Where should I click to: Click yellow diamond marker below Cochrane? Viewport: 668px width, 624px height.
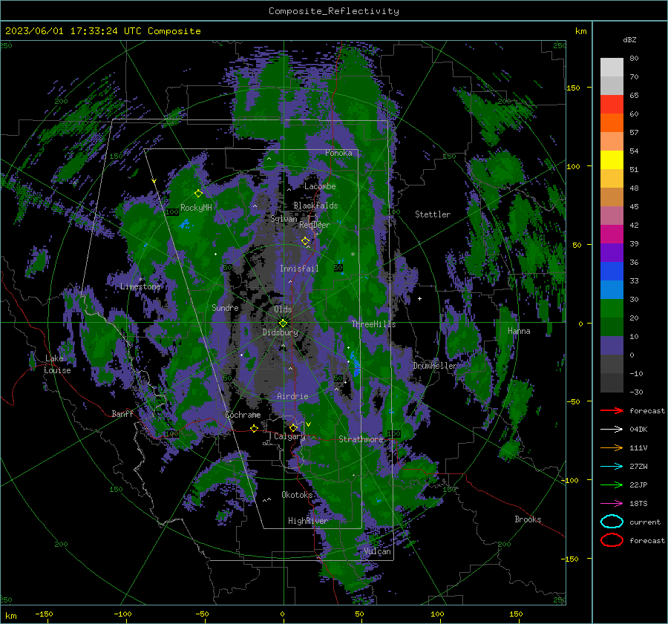click(x=255, y=428)
